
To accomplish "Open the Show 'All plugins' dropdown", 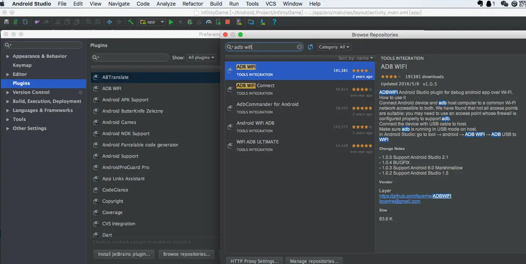I will [202, 57].
